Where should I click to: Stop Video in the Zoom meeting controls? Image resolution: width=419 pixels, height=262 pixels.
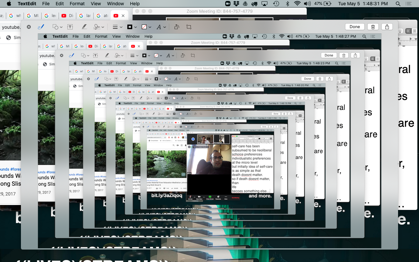pos(200,197)
